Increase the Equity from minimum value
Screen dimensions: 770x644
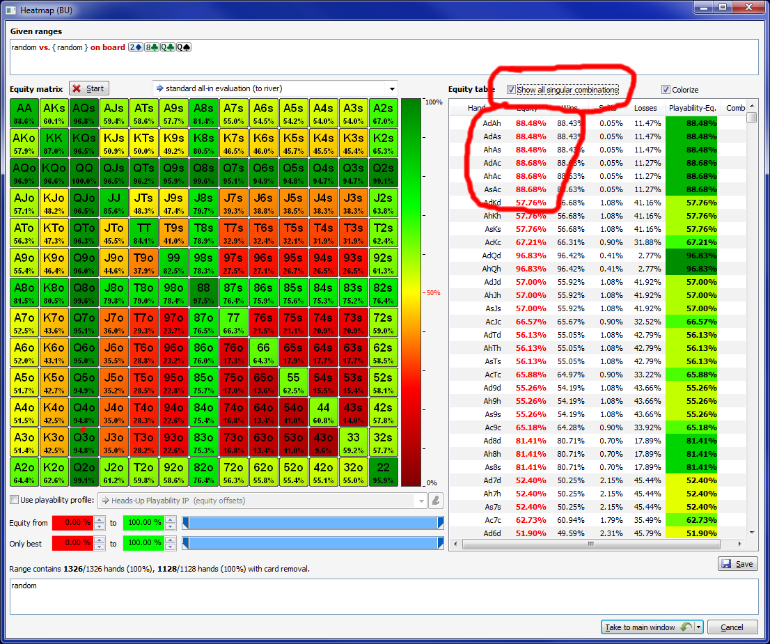point(100,519)
